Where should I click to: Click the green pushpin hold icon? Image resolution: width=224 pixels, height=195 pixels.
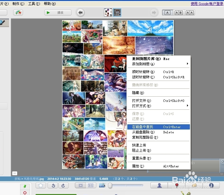(x=25, y=186)
